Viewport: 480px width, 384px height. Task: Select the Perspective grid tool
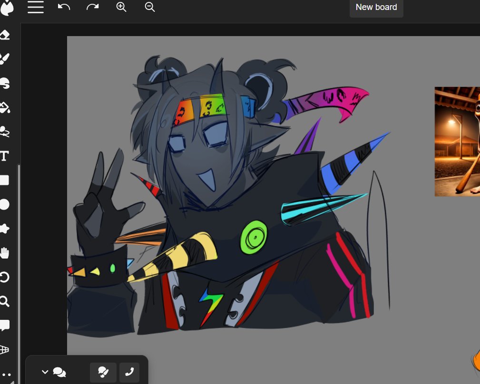(x=5, y=349)
